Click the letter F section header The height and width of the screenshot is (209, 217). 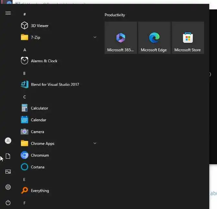tap(25, 203)
